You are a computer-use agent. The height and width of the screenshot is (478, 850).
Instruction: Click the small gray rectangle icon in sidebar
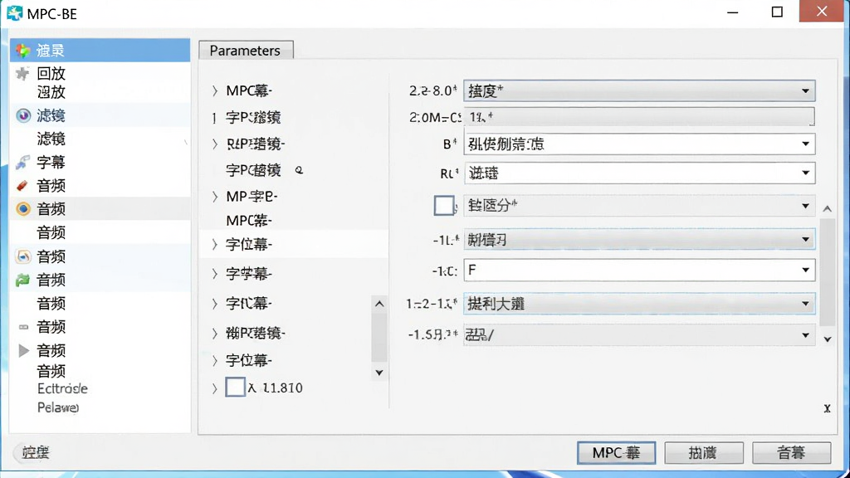(x=22, y=327)
